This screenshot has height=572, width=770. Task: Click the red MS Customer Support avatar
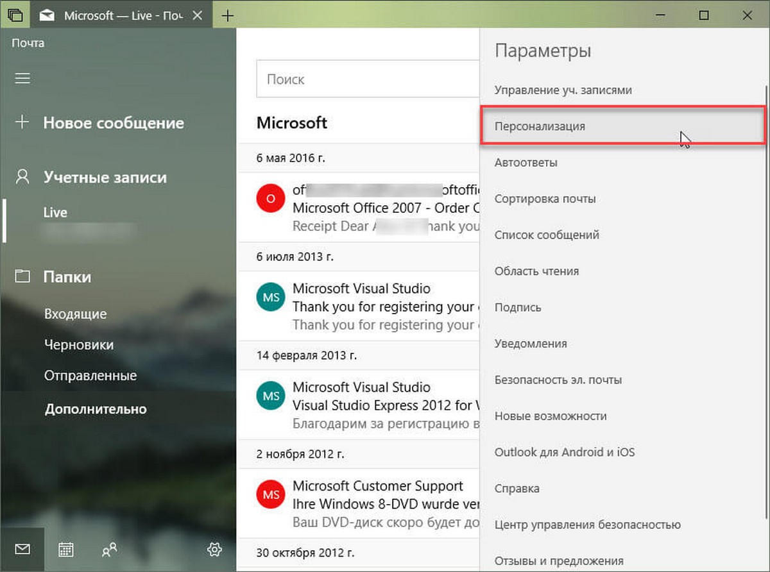(x=270, y=495)
